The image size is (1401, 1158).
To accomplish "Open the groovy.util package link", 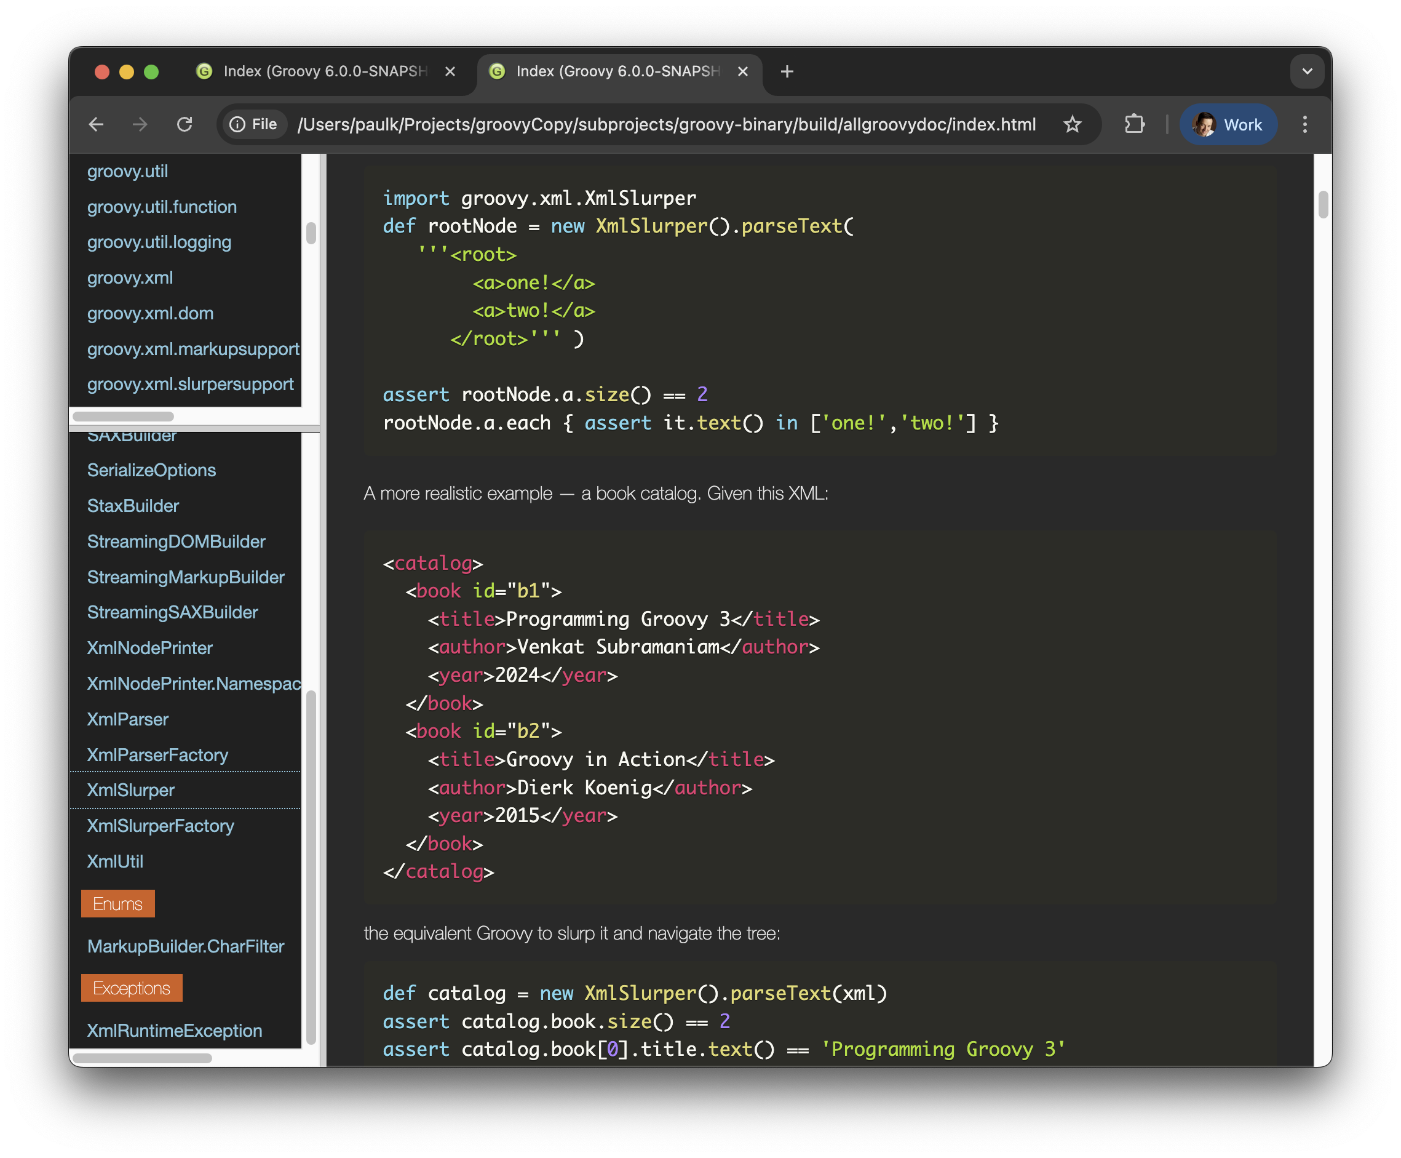I will coord(127,172).
